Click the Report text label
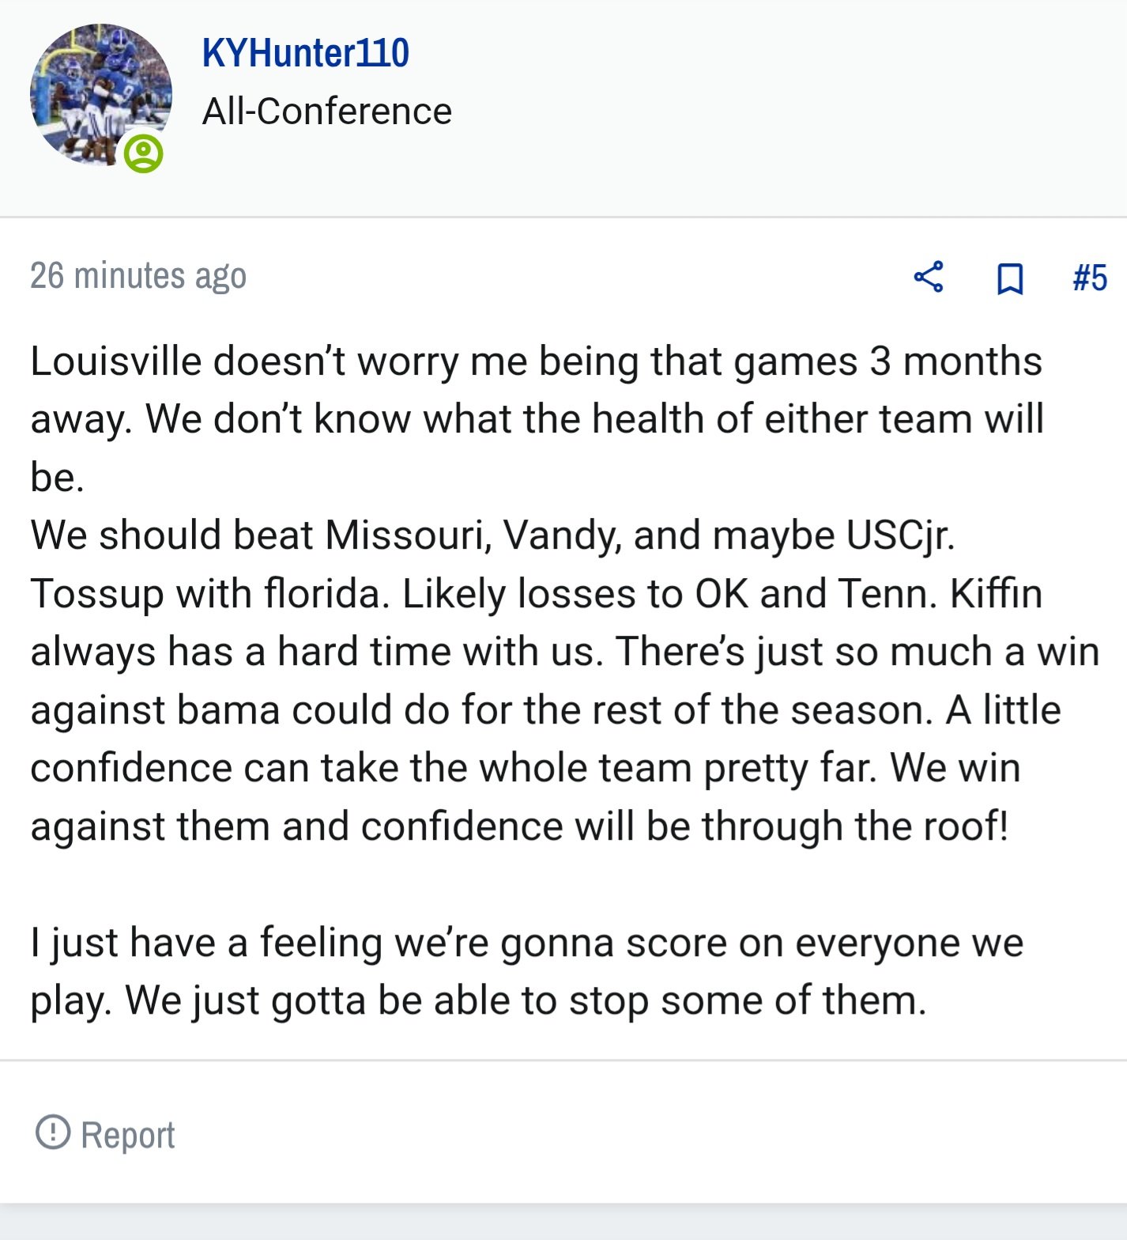The image size is (1127, 1240). [127, 1135]
